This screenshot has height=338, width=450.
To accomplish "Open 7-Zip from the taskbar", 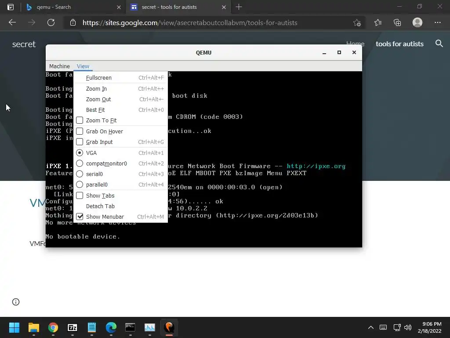I will point(73,327).
